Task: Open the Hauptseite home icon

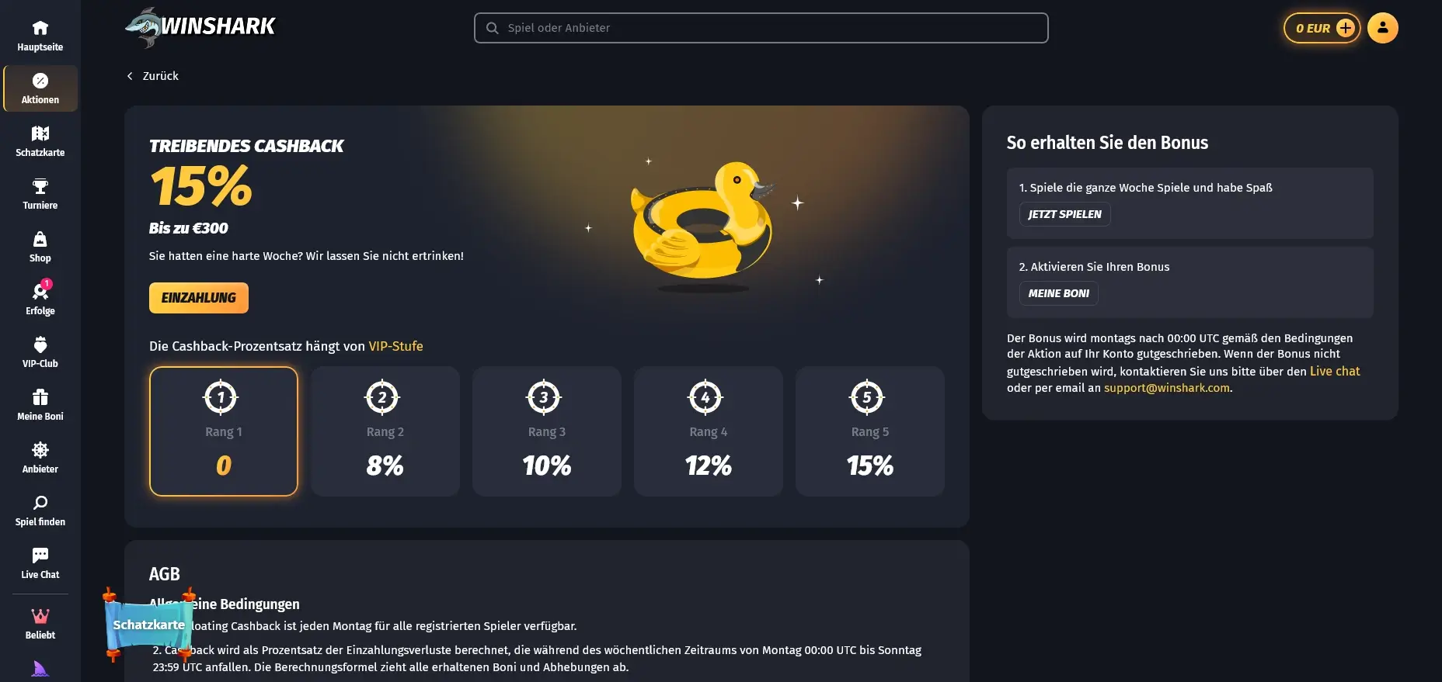Action: [x=40, y=27]
